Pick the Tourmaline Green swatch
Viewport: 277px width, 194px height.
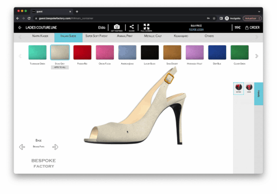tap(37, 52)
